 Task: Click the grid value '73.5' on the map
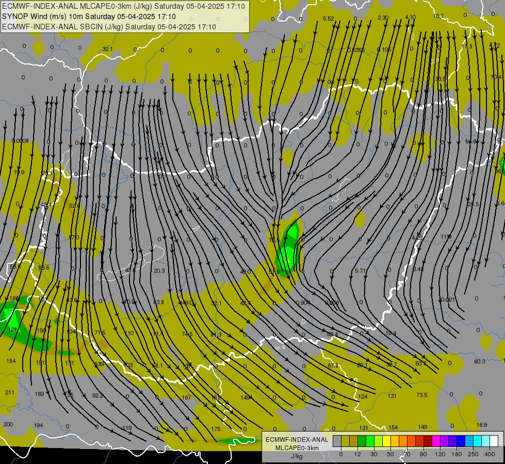[x=422, y=395]
